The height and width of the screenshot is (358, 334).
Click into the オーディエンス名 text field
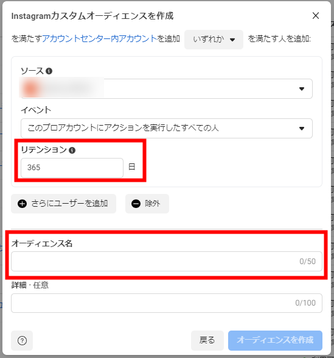pyautogui.click(x=167, y=262)
